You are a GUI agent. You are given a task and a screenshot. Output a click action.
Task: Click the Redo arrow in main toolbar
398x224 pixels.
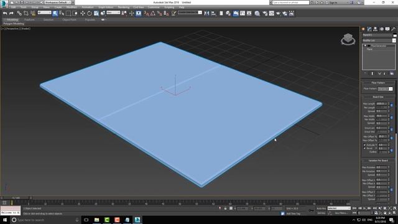11,13
